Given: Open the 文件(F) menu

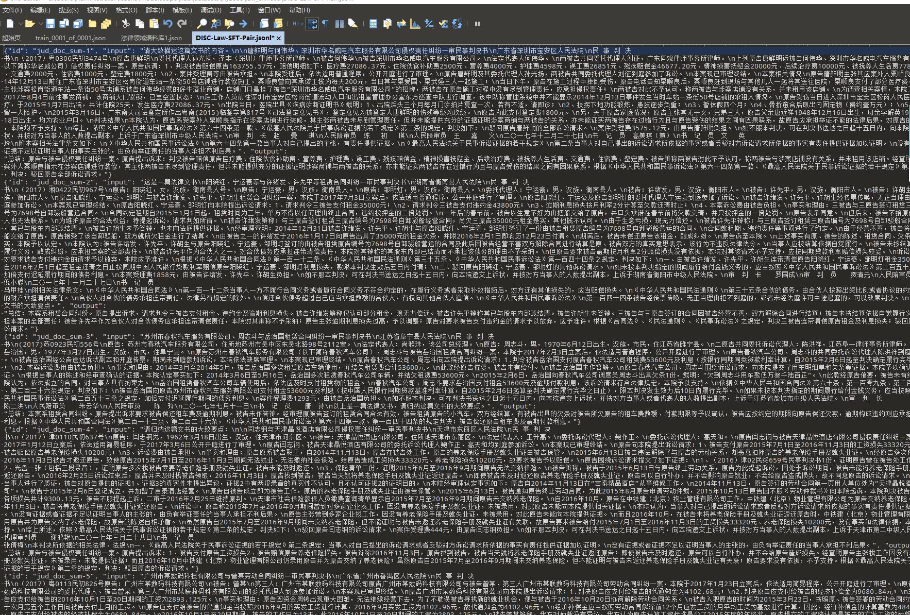Looking at the screenshot, I should coord(12,10).
